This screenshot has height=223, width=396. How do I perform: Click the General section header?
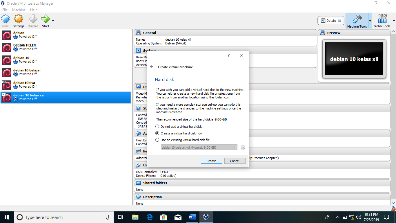[226, 33]
